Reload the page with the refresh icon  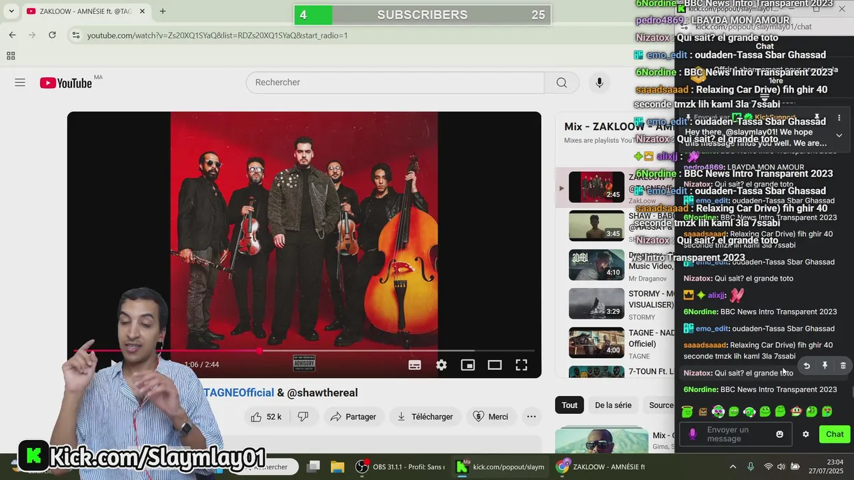[x=52, y=35]
